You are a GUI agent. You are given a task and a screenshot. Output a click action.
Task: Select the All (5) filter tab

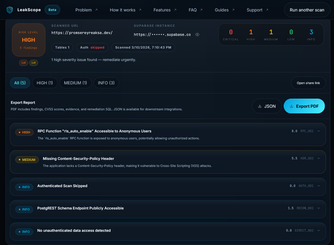(20, 83)
